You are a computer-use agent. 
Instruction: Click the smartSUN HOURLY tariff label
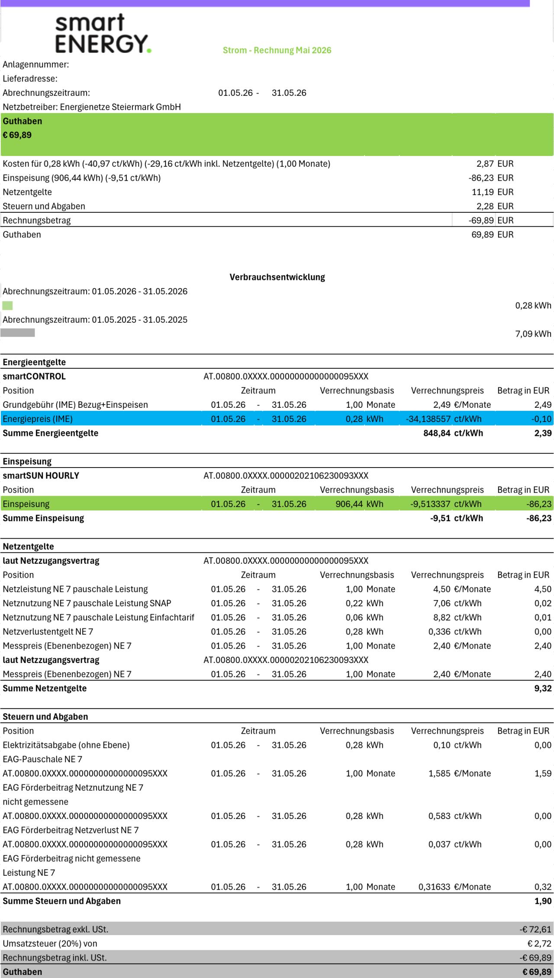(x=41, y=475)
